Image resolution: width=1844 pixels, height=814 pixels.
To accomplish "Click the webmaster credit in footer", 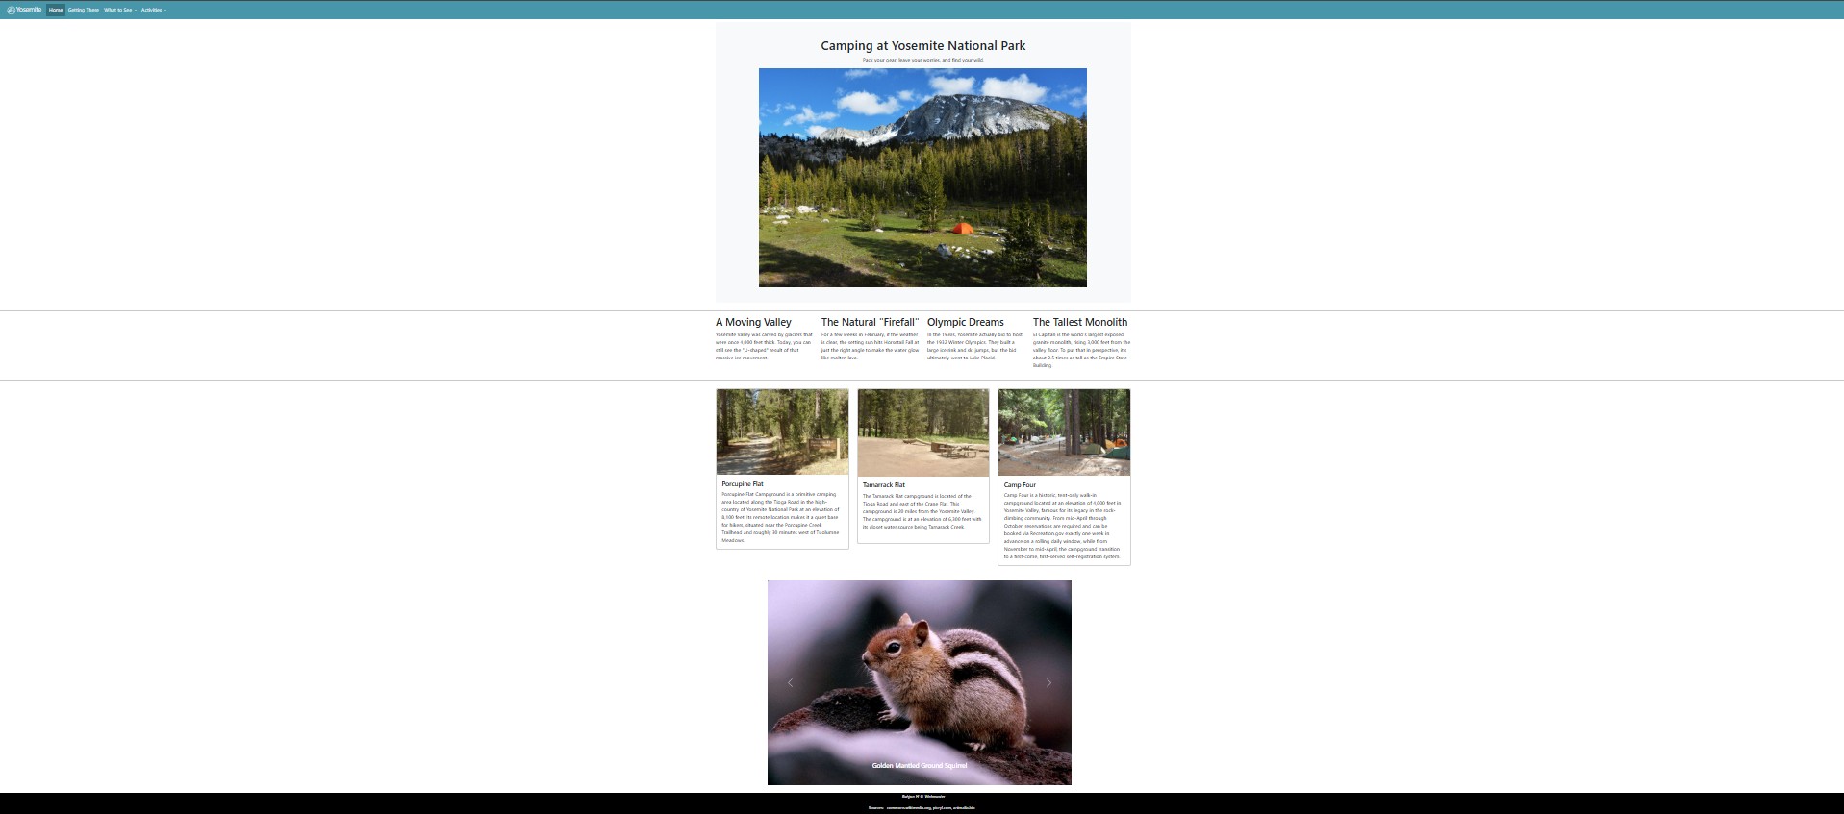I will point(922,797).
